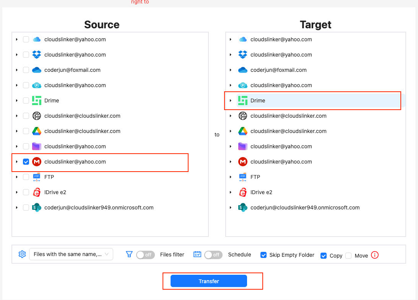
Task: Click the Google Drive icon in Target list
Action: click(x=243, y=131)
